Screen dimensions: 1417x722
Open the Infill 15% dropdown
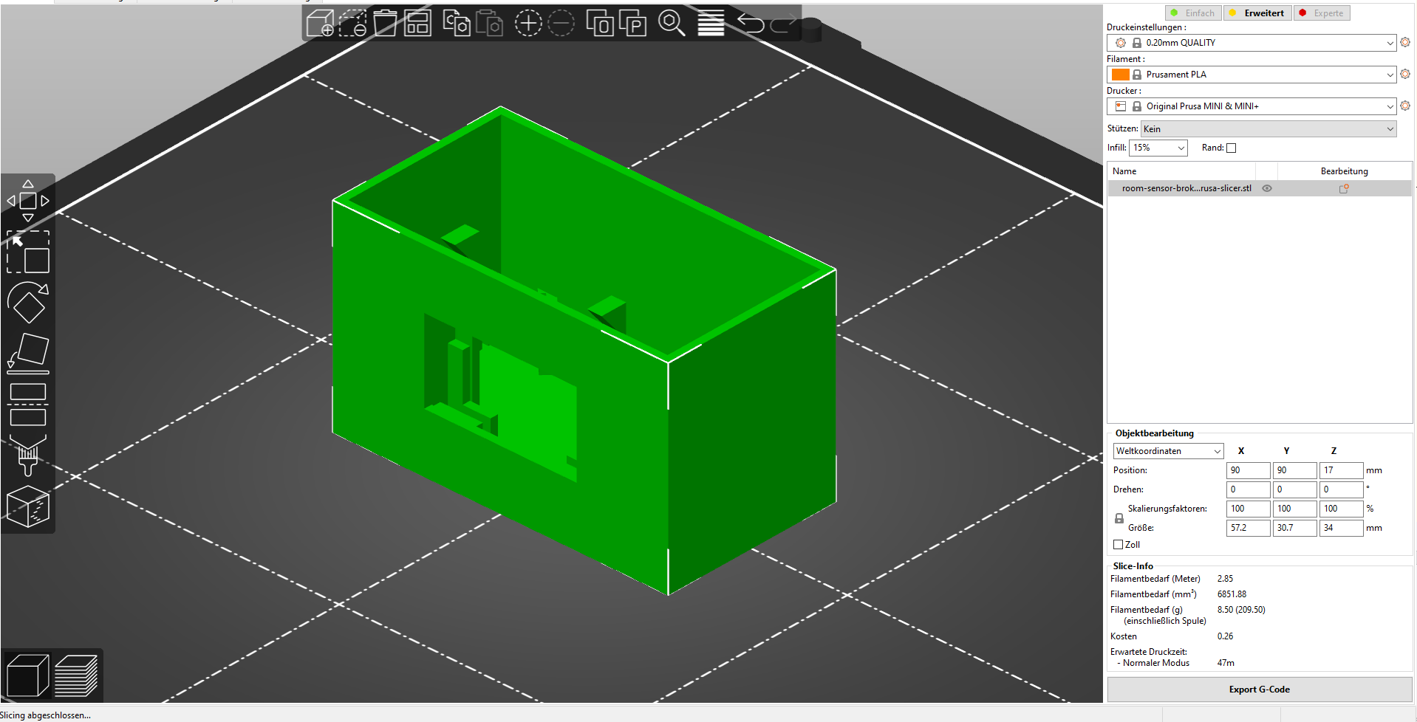point(1158,148)
